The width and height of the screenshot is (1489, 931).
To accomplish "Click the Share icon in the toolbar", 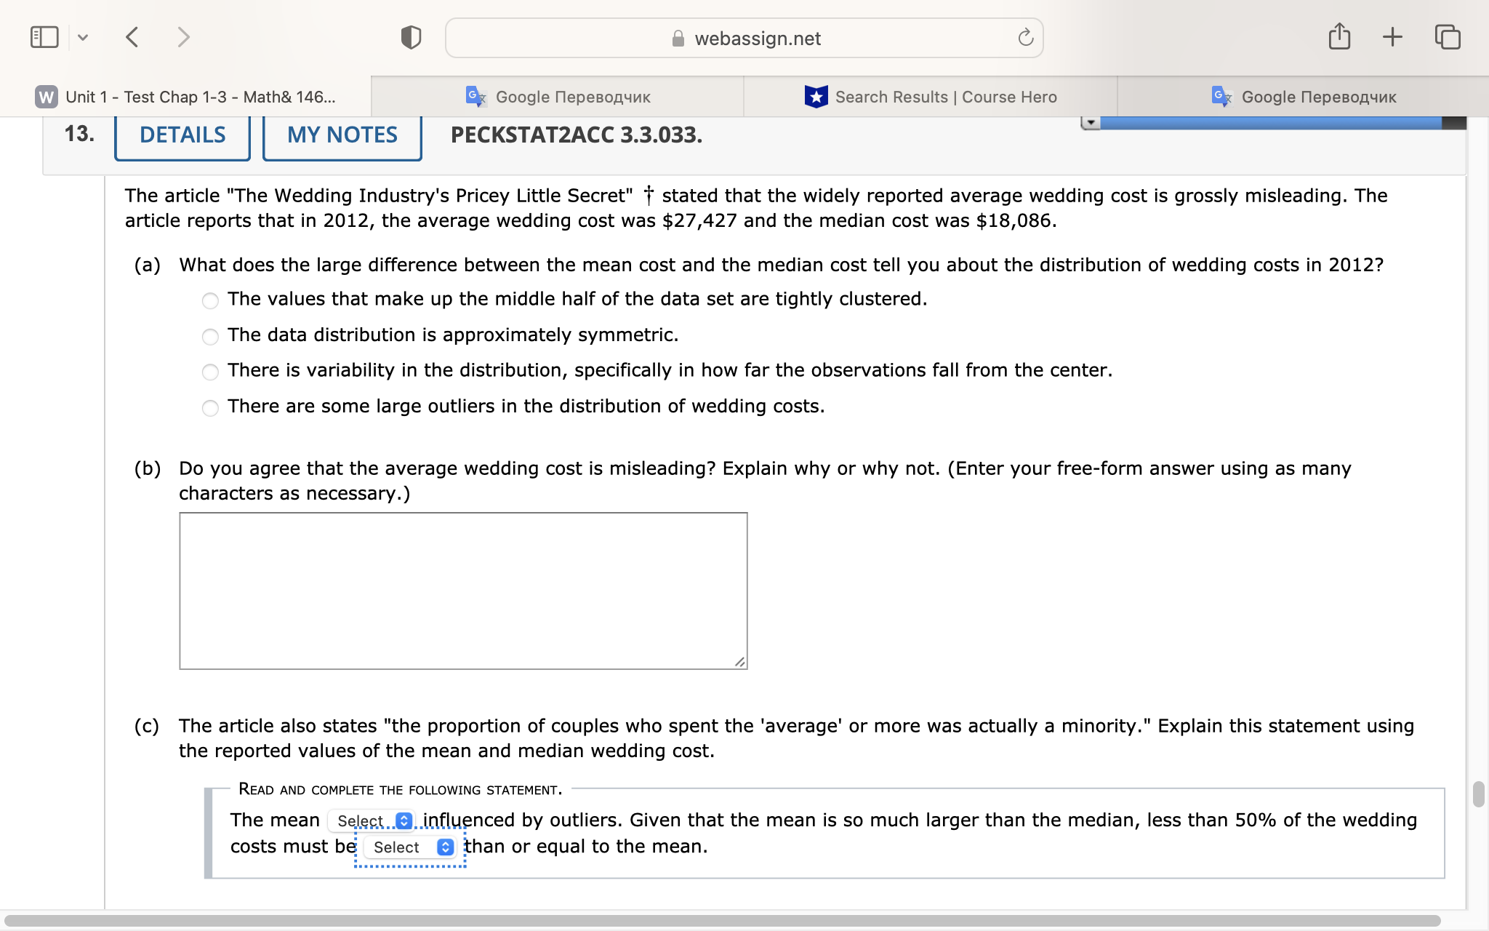I will point(1339,36).
